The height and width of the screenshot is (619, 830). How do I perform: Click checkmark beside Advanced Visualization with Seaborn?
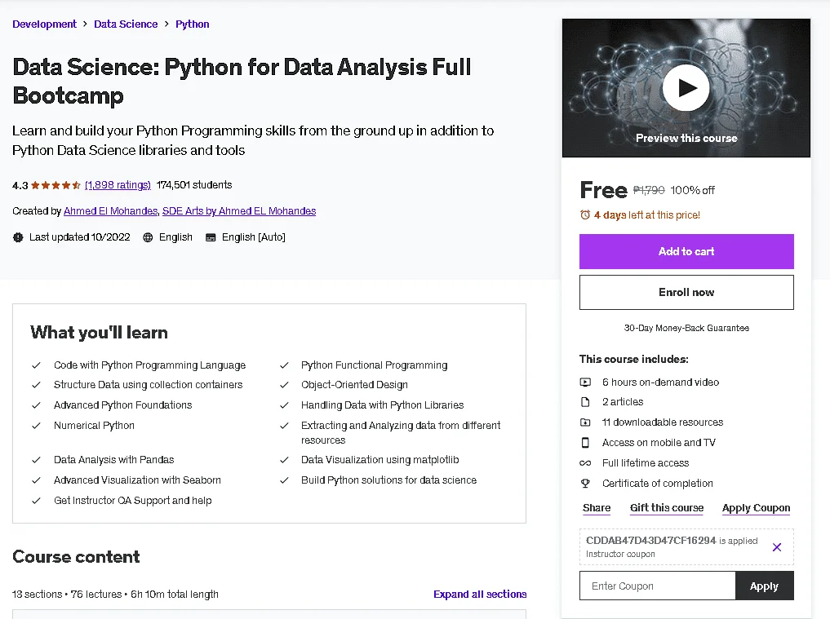36,480
